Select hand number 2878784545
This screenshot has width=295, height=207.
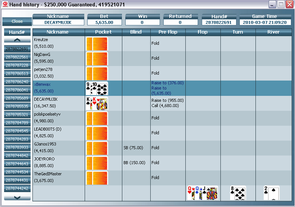17,131
